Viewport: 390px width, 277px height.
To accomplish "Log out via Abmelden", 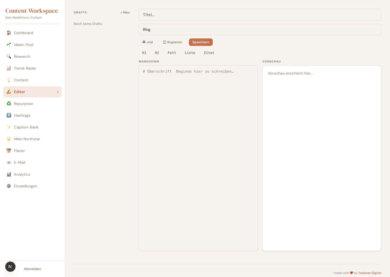I will click(x=32, y=269).
